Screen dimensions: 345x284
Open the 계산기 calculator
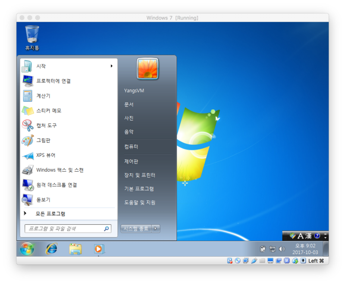point(68,96)
